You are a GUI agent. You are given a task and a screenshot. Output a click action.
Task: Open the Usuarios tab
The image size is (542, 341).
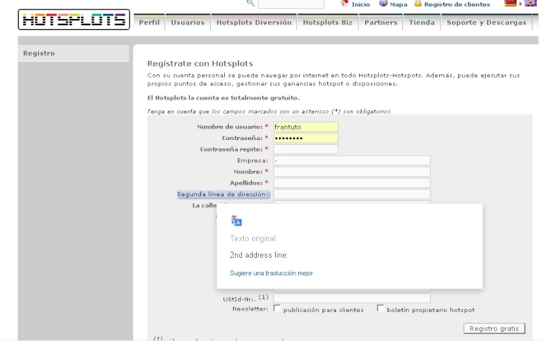click(x=188, y=22)
